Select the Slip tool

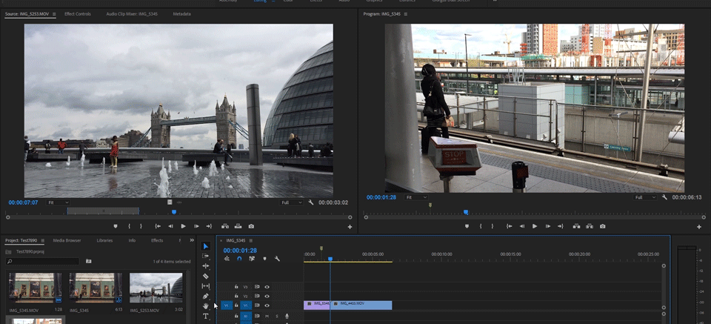[x=205, y=286]
